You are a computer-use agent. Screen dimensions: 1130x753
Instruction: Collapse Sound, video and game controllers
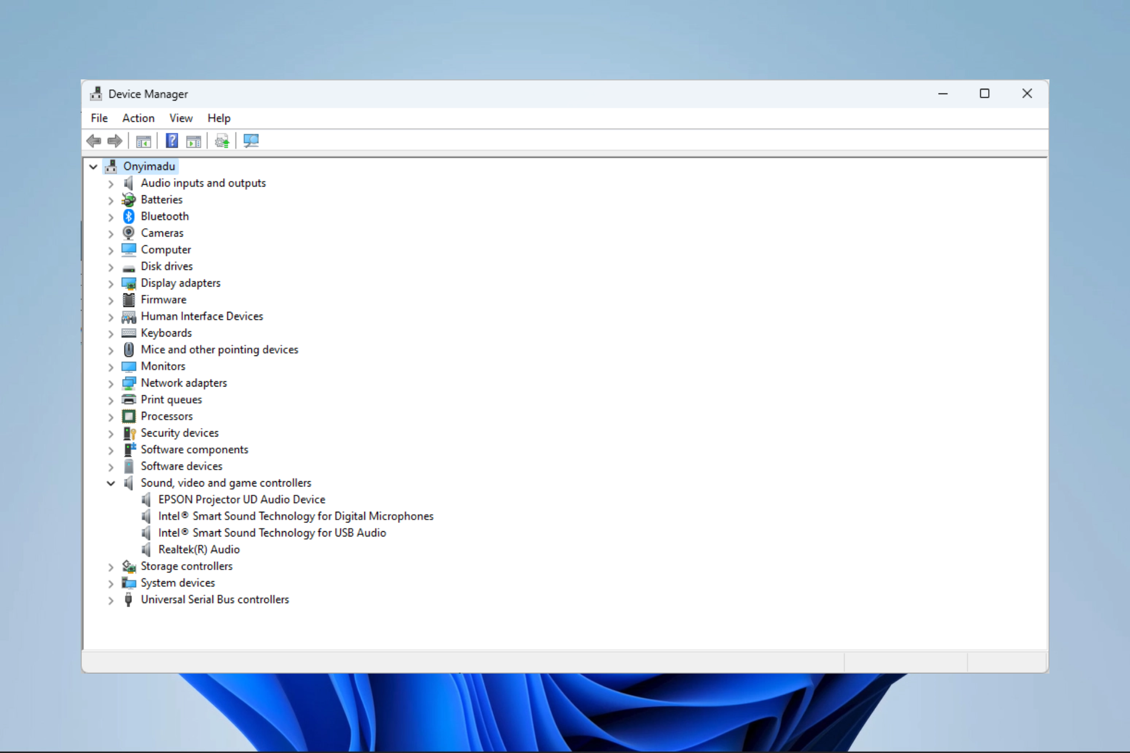[111, 483]
